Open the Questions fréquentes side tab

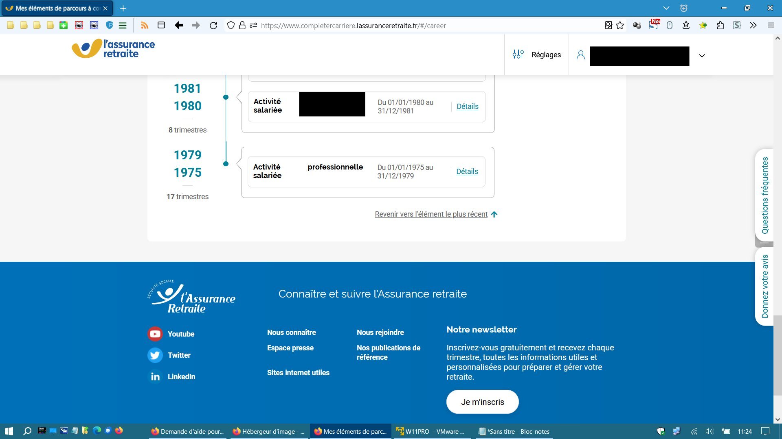coord(764,195)
